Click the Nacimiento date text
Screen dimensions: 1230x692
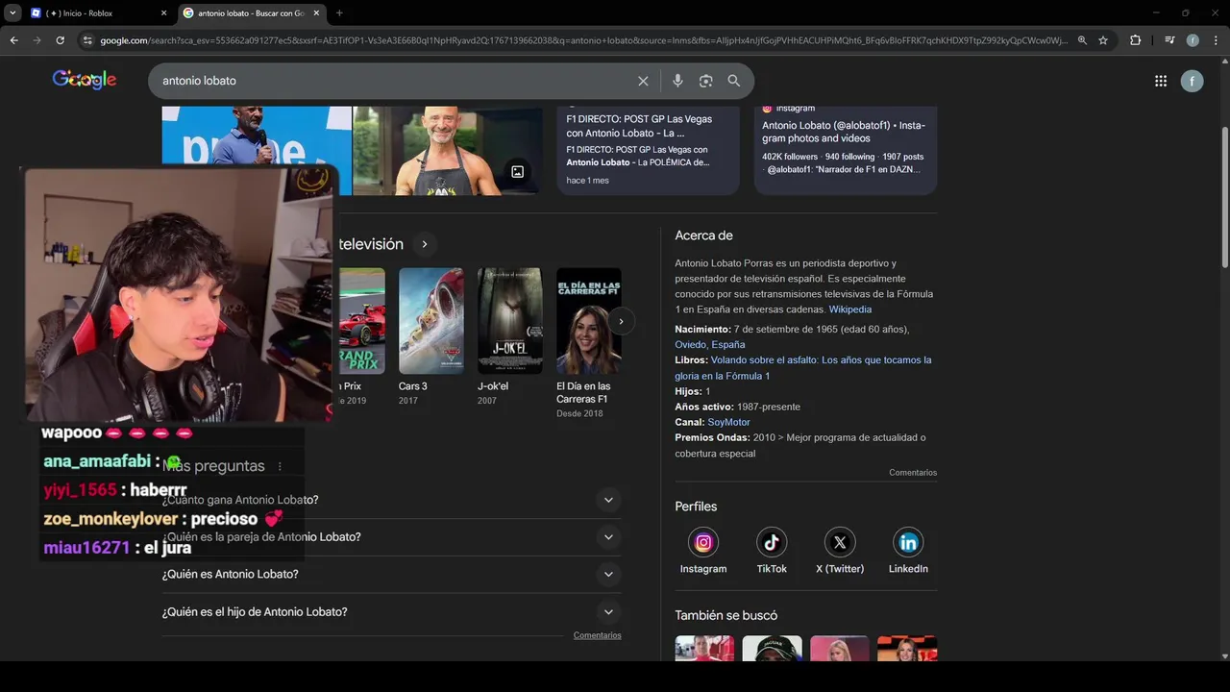tap(792, 329)
